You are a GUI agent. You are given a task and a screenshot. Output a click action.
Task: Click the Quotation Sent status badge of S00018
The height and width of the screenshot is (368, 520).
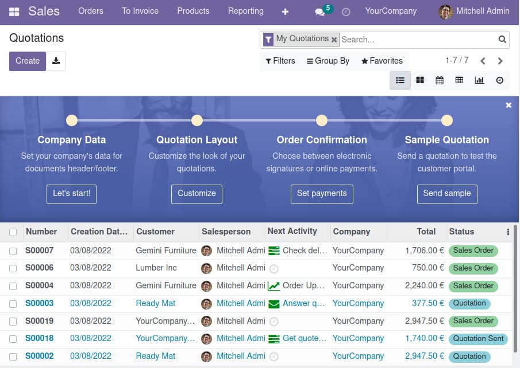click(x=478, y=339)
